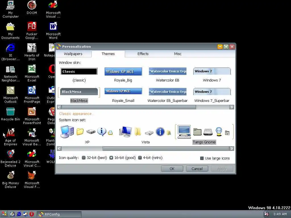
Task: Launch Age of Empires desktop icon
Action: (x=11, y=137)
